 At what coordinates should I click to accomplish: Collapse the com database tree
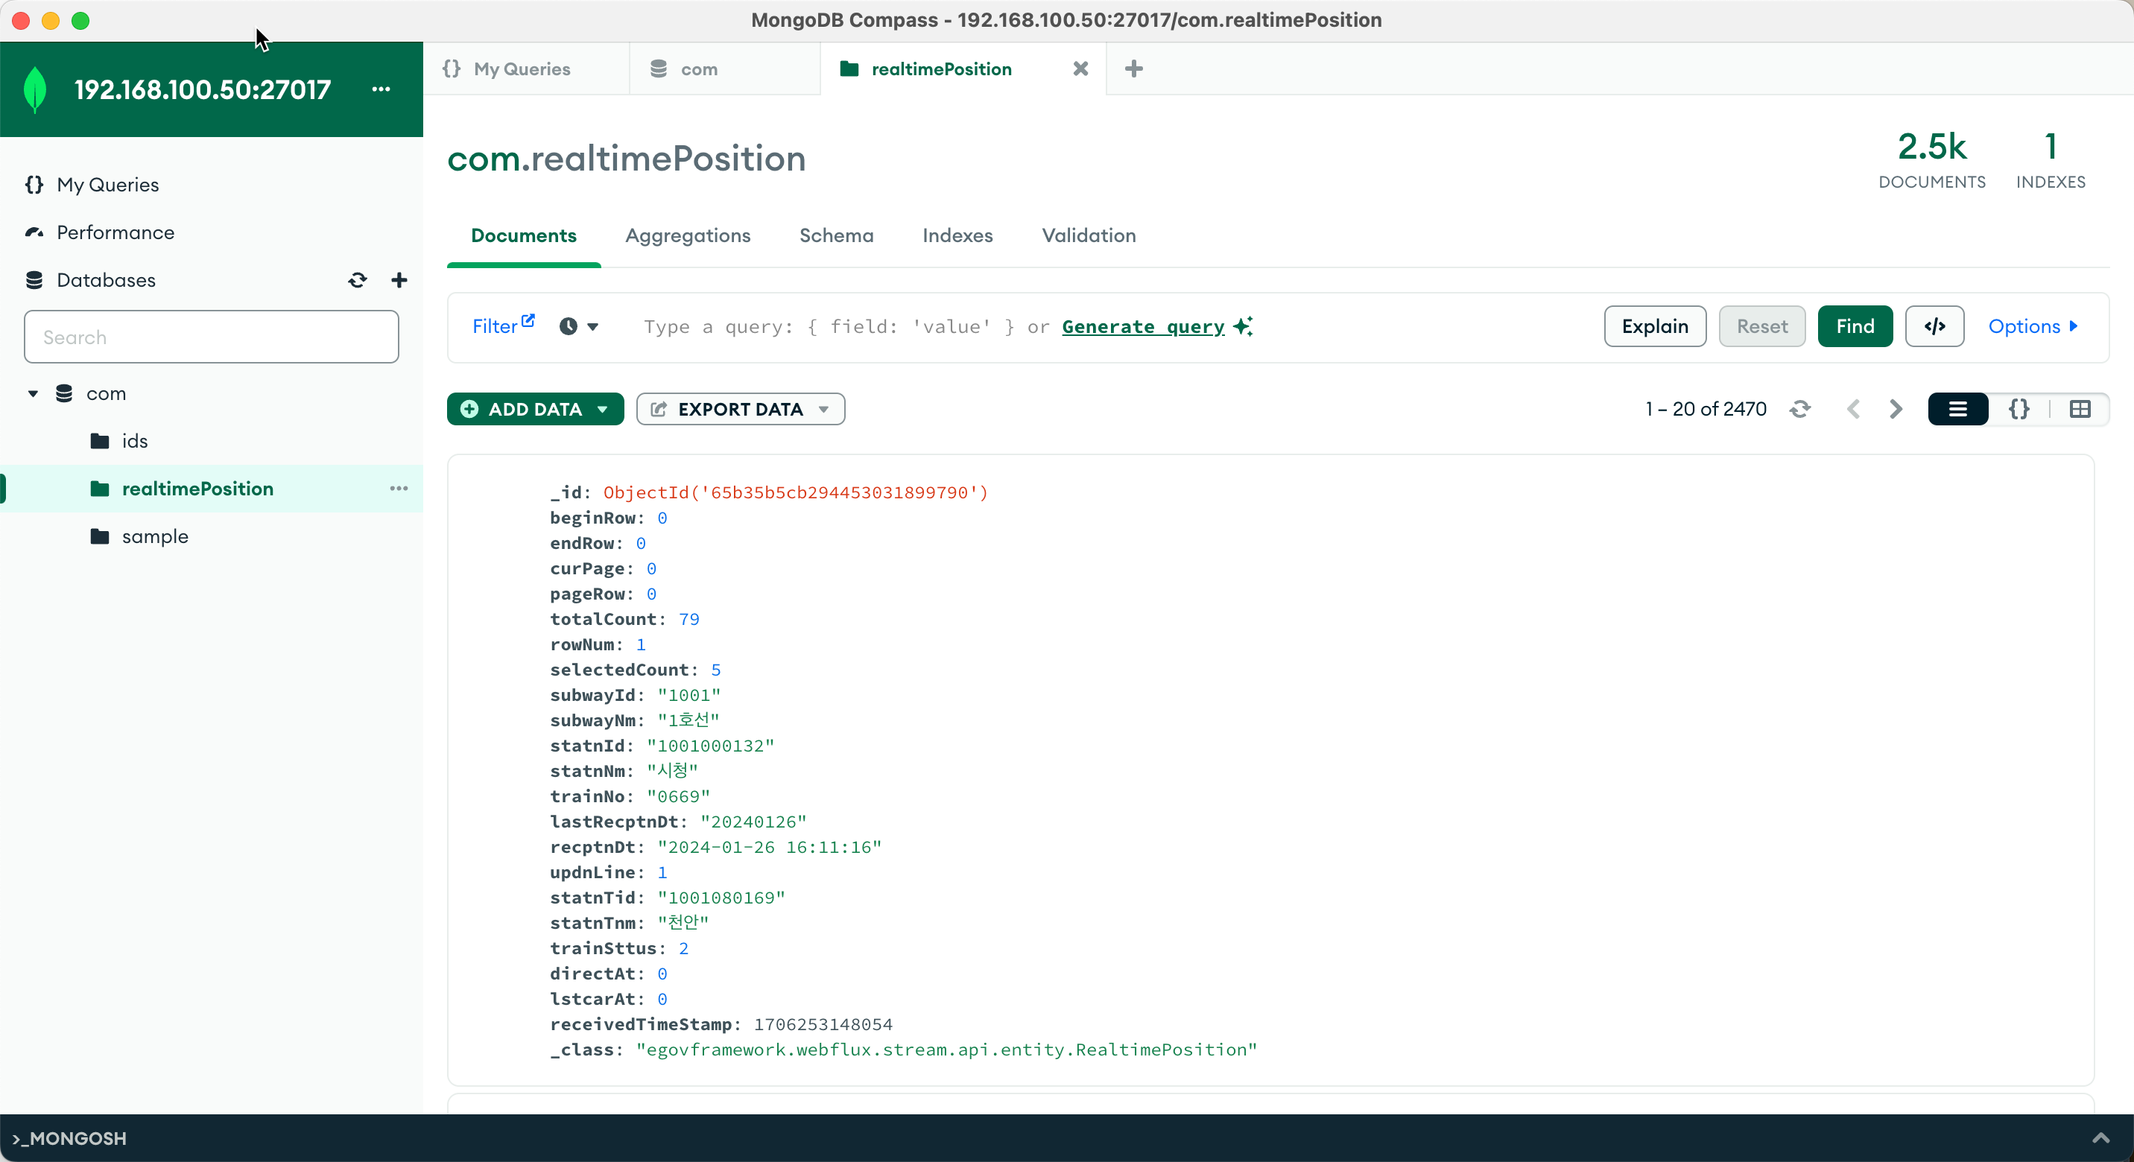point(33,393)
